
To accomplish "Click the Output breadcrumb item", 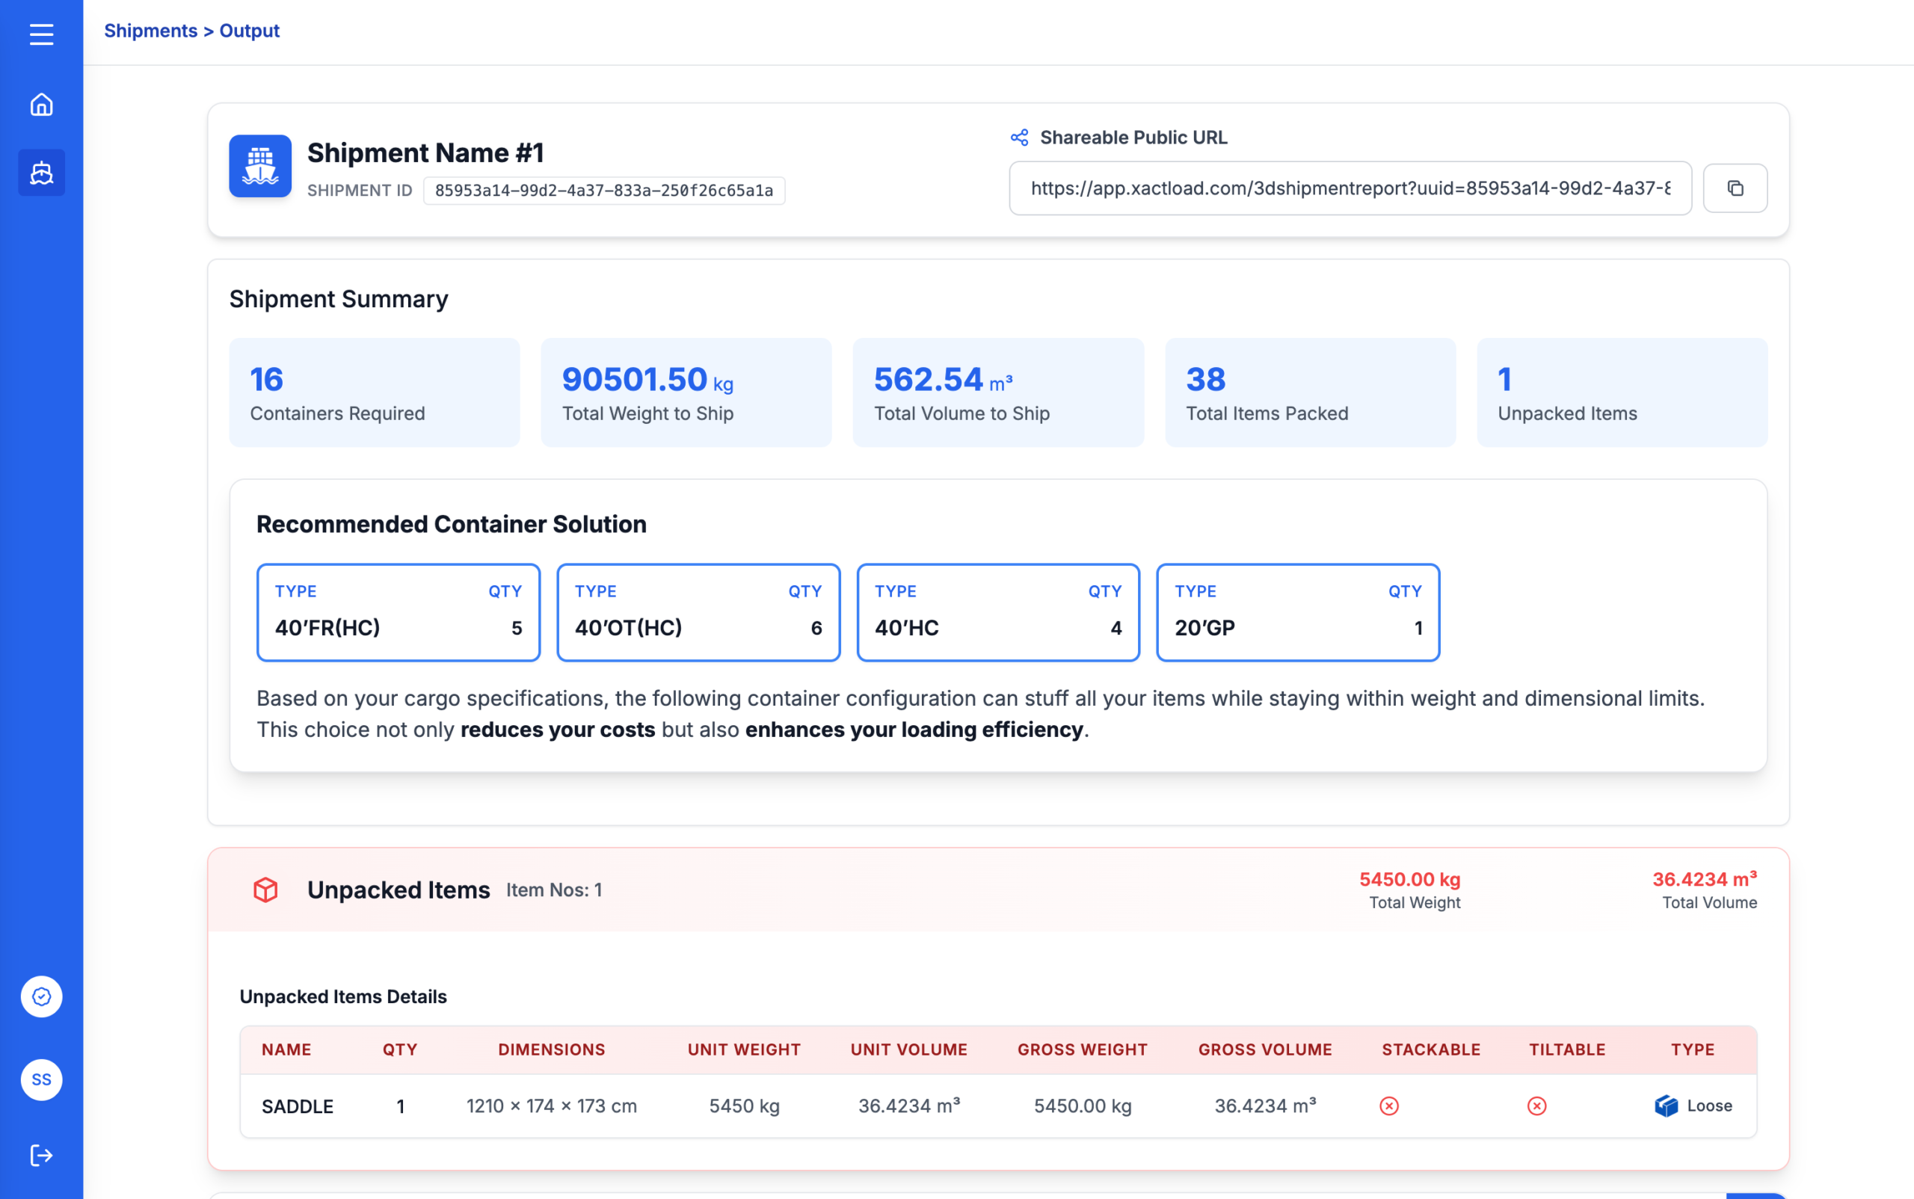I will (x=249, y=30).
